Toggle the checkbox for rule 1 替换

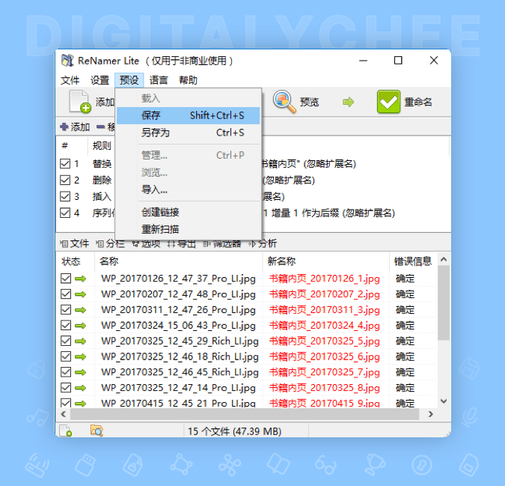(x=65, y=163)
